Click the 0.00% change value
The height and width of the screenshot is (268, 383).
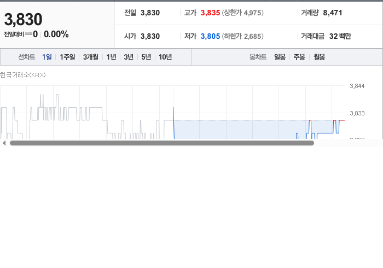56,34
